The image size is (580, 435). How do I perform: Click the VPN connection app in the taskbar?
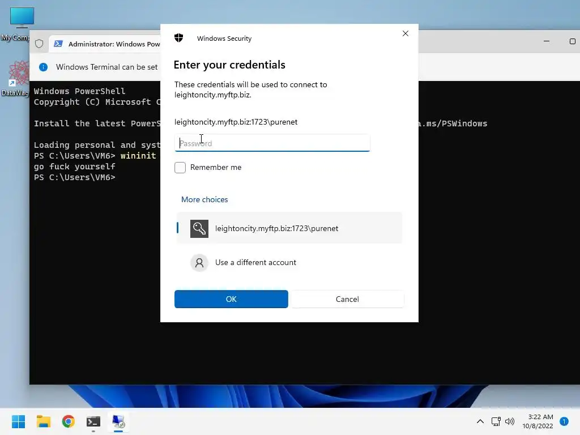[x=118, y=421]
